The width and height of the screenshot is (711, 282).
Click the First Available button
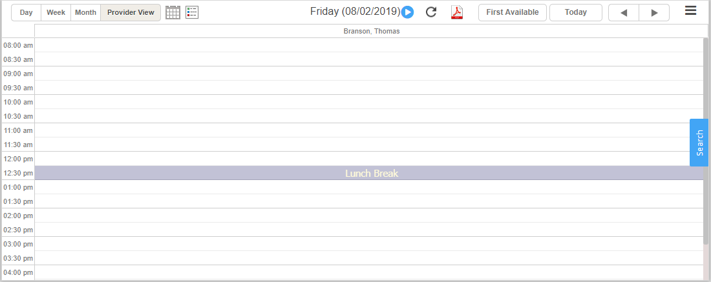[513, 13]
